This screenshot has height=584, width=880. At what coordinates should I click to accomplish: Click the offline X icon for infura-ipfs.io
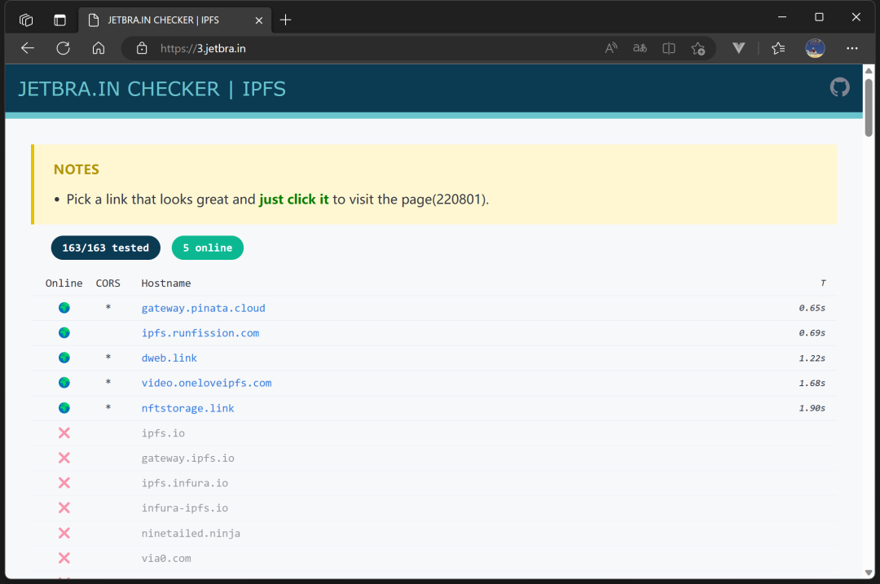64,507
